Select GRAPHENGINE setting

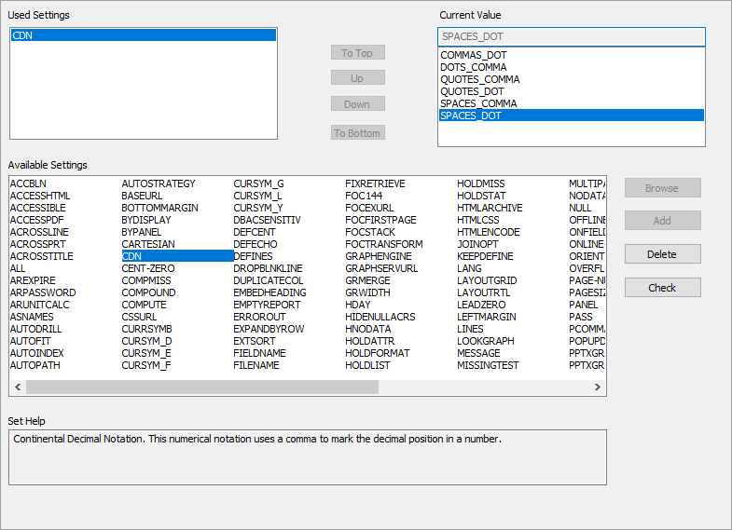pos(379,256)
